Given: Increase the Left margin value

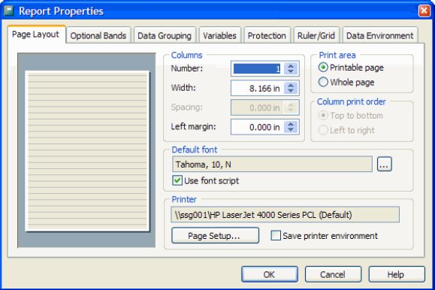Looking at the screenshot, I should pos(291,124).
